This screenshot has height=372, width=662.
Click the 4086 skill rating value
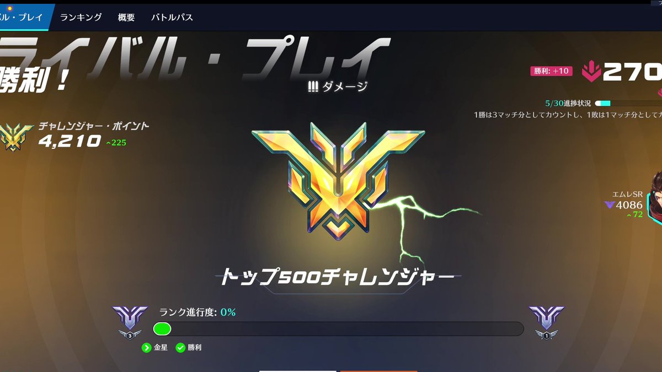(629, 205)
